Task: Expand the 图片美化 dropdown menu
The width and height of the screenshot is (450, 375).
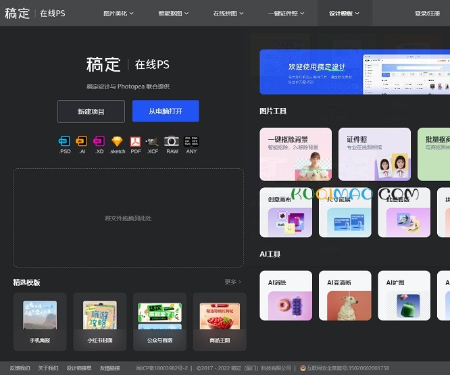Action: click(118, 14)
